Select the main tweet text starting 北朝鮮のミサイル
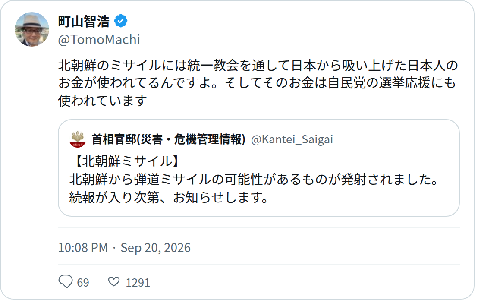The width and height of the screenshot is (478, 303). pos(258,83)
